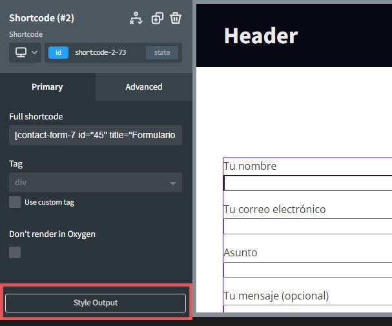Click the Tu nombre input field
392x326 pixels.
click(x=308, y=183)
